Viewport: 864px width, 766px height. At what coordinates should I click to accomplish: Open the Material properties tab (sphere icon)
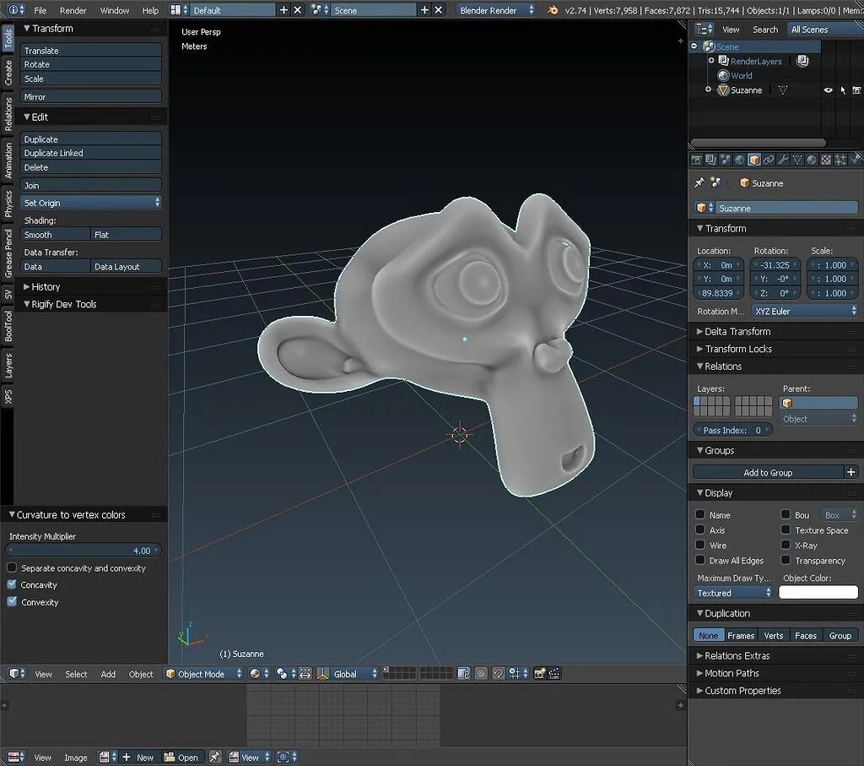click(x=811, y=160)
